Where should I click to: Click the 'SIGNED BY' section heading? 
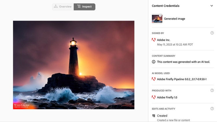(x=158, y=33)
